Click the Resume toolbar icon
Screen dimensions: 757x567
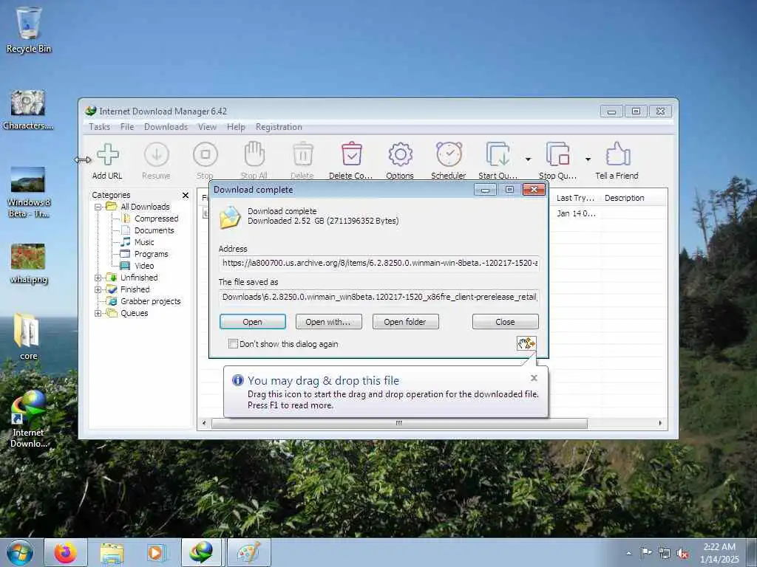pos(157,155)
